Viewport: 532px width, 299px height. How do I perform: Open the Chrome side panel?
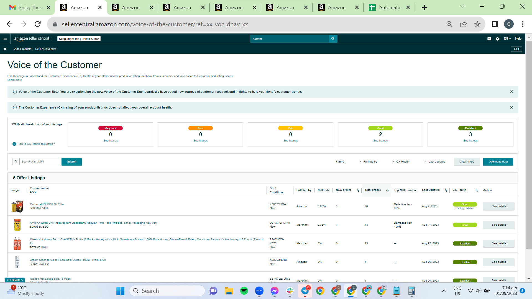click(x=495, y=24)
